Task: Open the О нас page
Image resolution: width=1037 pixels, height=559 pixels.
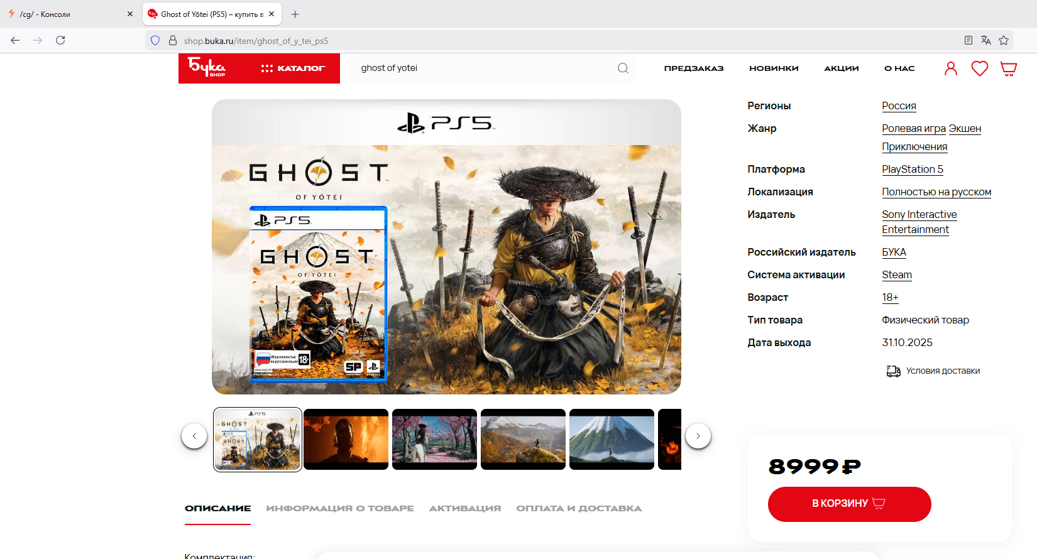Action: [899, 68]
